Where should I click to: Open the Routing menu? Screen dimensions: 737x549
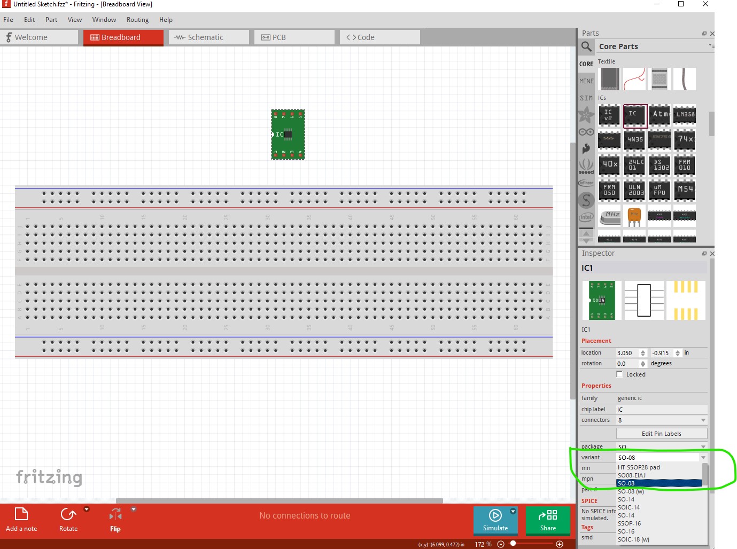(137, 20)
